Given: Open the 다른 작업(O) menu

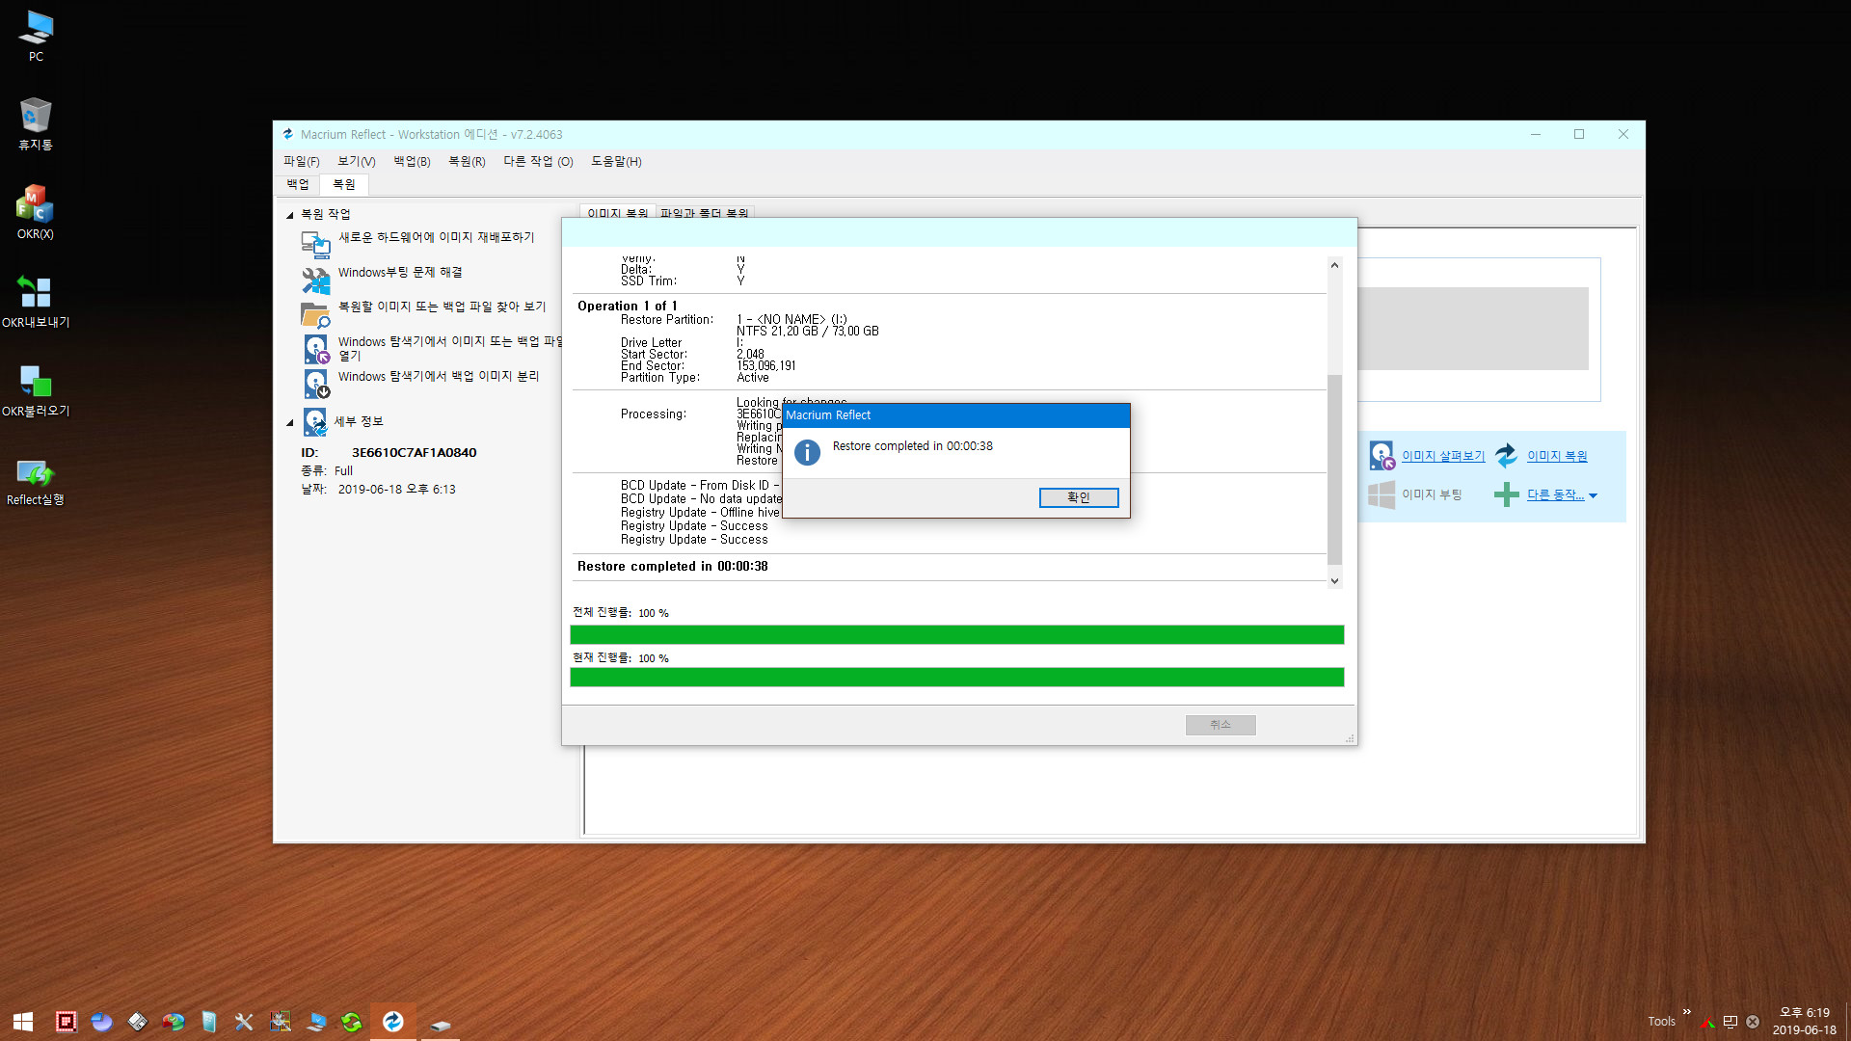Looking at the screenshot, I should pyautogui.click(x=538, y=161).
